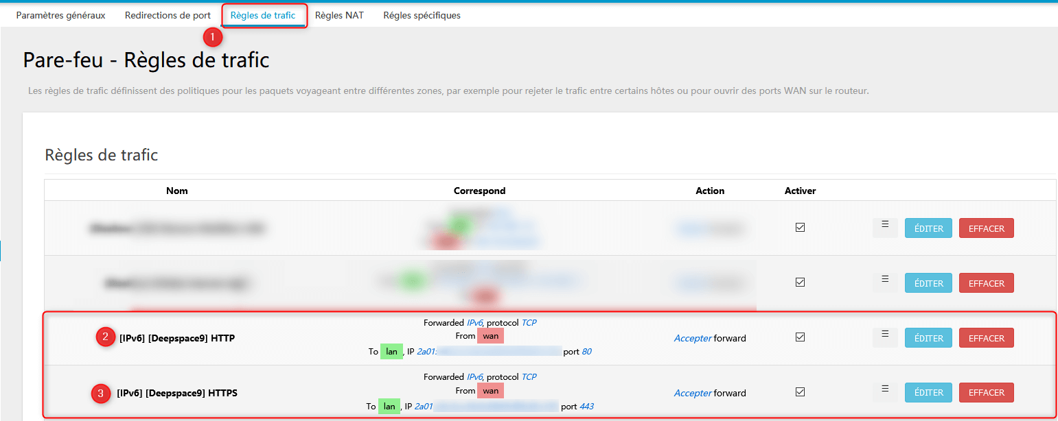
Task: Open the Redirections de port tab
Action: point(168,15)
